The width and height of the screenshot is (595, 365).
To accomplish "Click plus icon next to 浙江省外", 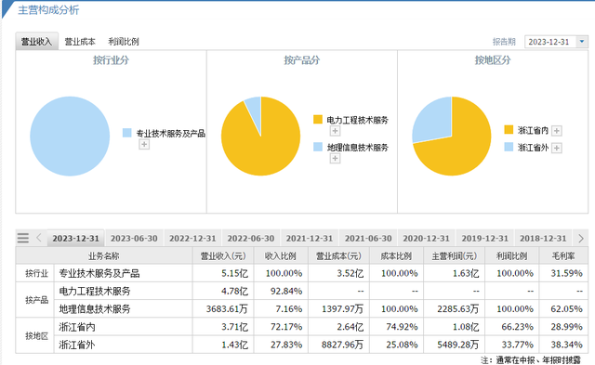I will click(556, 148).
